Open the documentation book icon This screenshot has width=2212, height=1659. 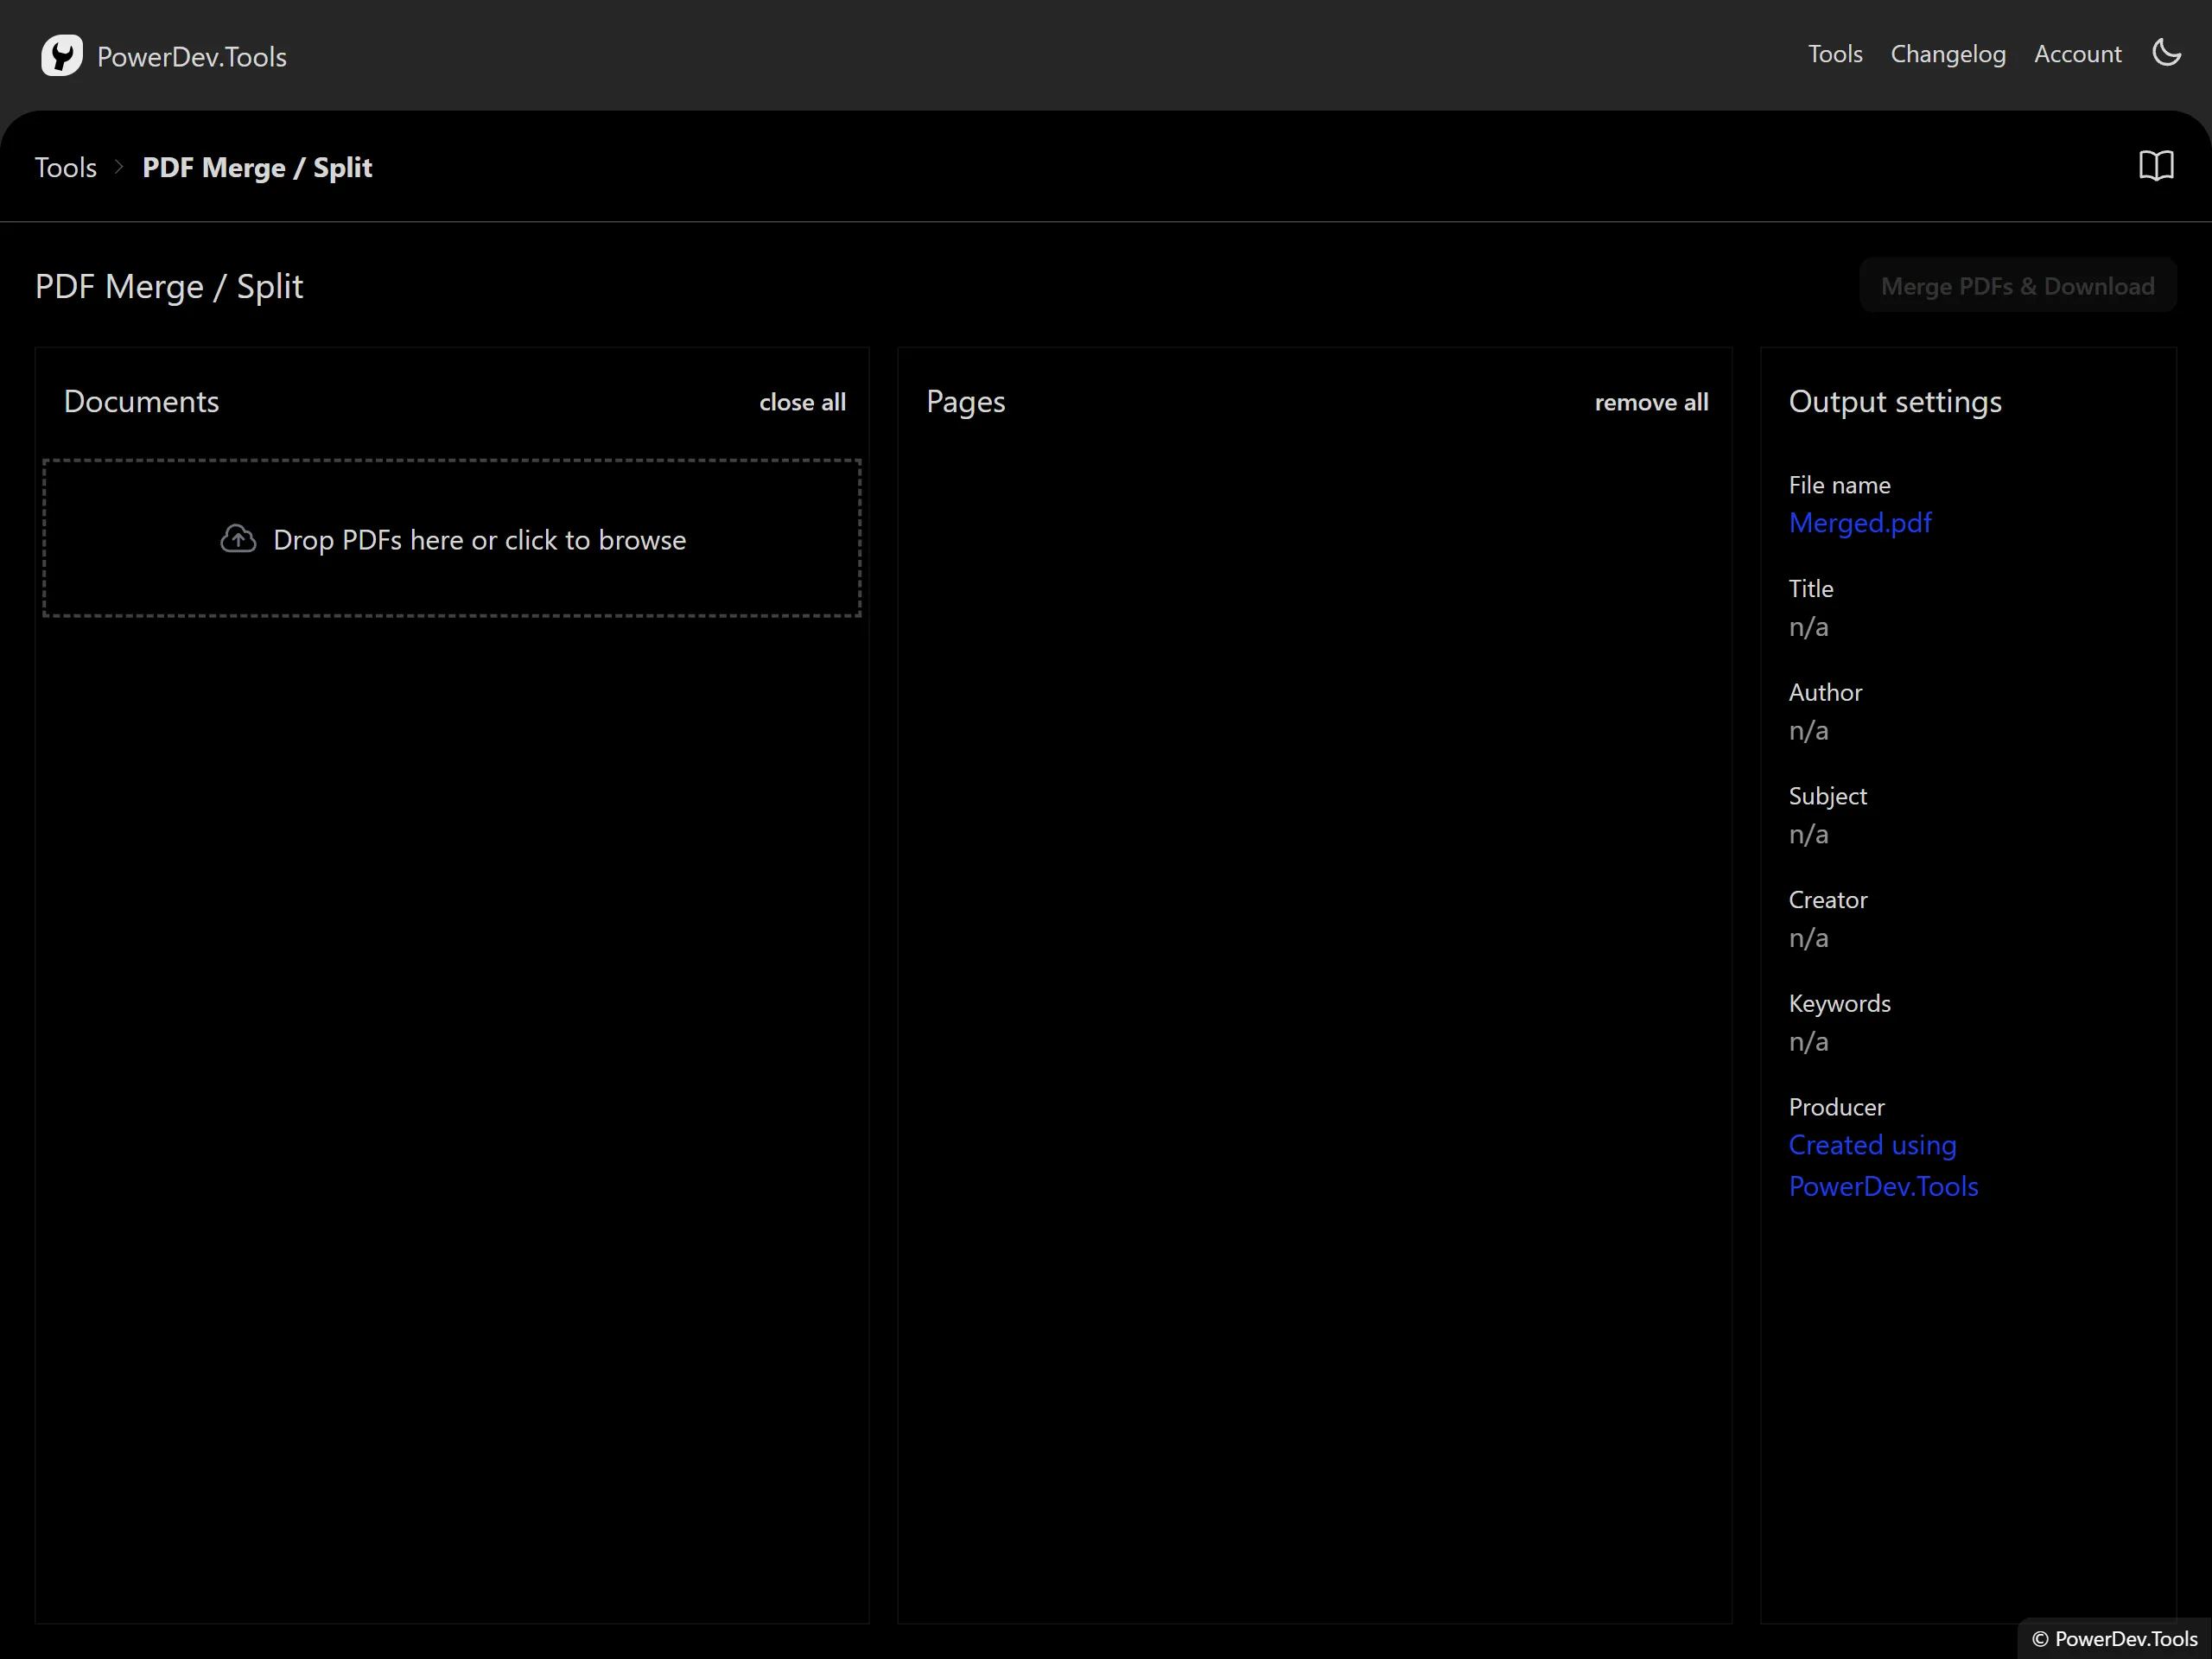2156,166
